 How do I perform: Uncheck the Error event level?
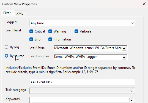point(31,39)
